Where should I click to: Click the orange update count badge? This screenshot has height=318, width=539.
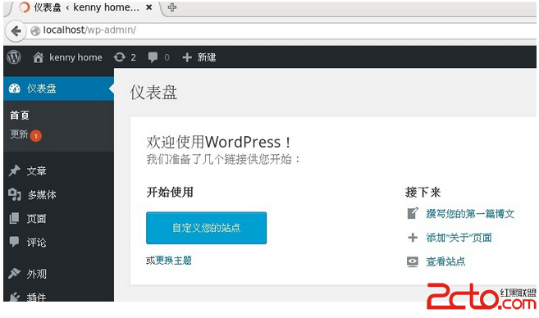coord(36,136)
